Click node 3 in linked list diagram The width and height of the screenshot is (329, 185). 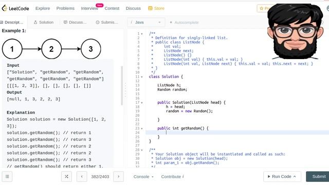point(91,49)
